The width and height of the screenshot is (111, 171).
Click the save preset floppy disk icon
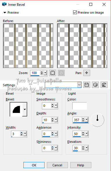(86, 85)
